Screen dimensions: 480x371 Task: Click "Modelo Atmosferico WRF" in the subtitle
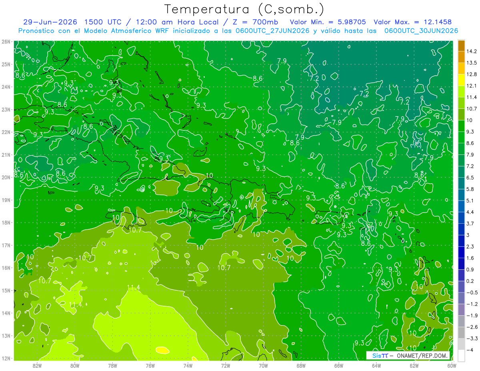(x=125, y=30)
